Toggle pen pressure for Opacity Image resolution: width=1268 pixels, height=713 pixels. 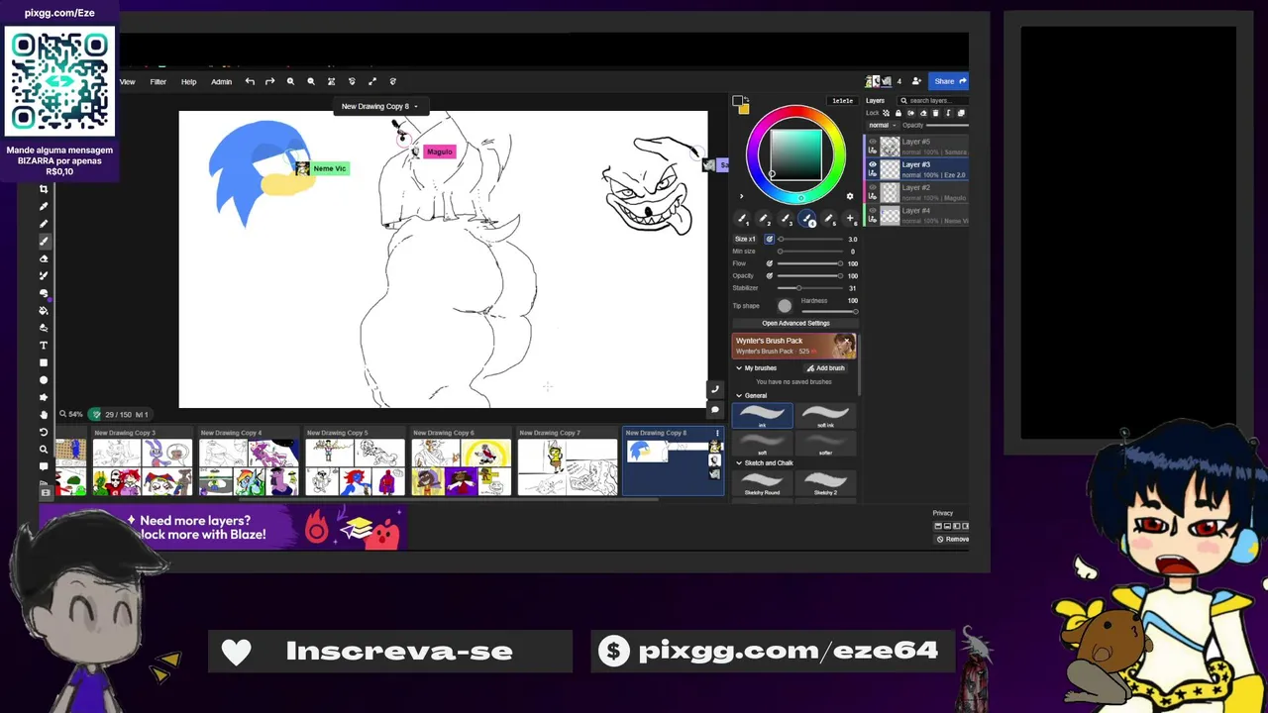click(x=770, y=275)
